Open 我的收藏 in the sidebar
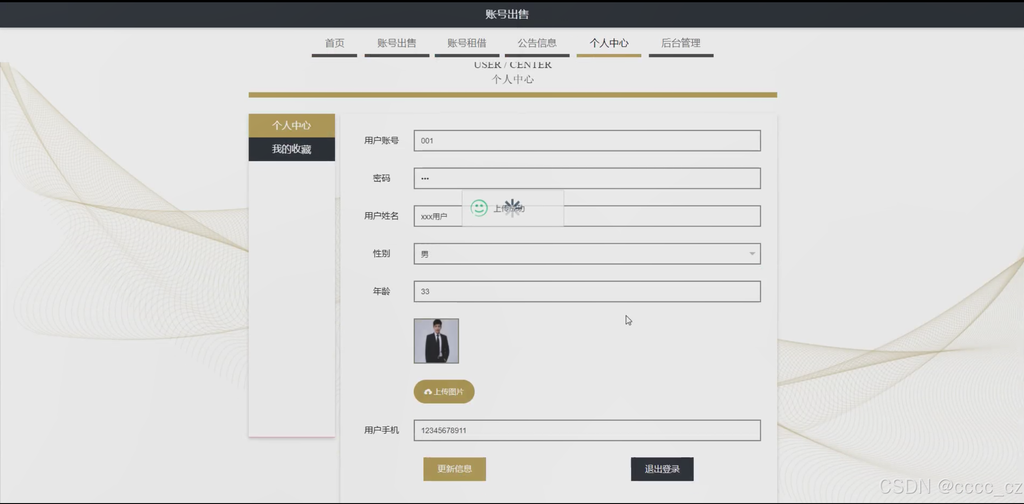The image size is (1024, 504). tap(291, 149)
